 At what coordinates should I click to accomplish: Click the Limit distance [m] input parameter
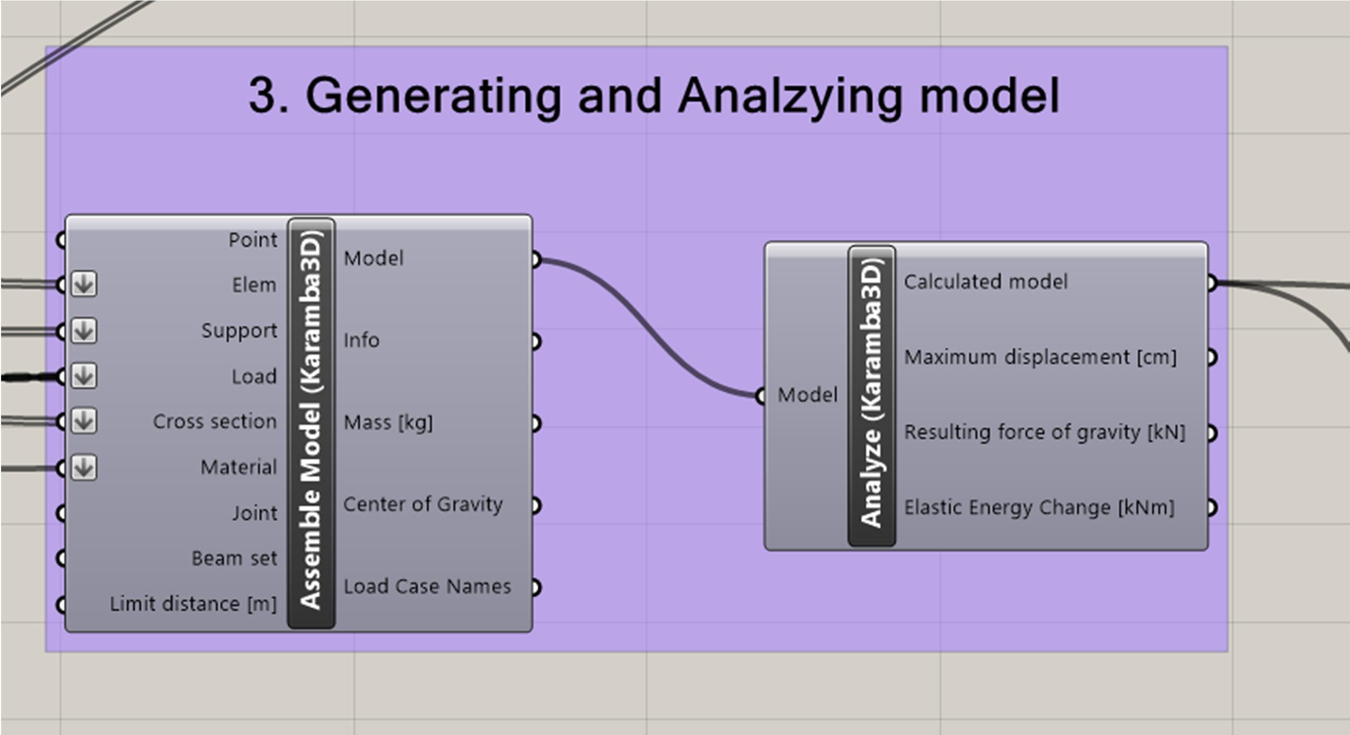[193, 604]
